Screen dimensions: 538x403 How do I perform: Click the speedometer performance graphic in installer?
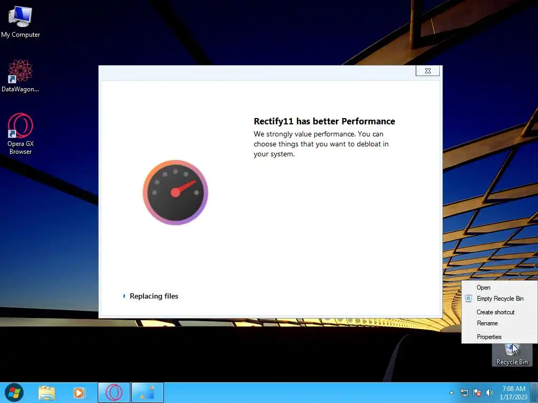point(175,192)
